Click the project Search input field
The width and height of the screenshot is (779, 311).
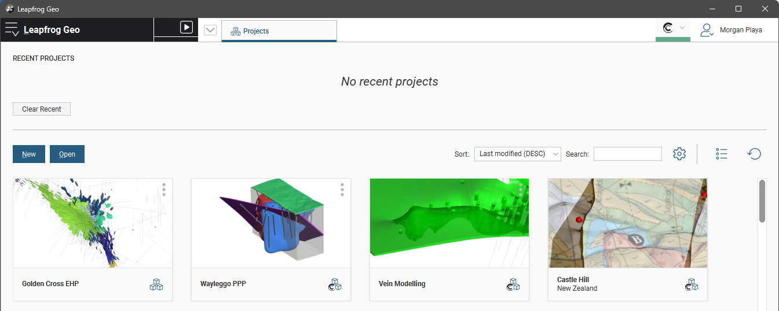tap(627, 154)
